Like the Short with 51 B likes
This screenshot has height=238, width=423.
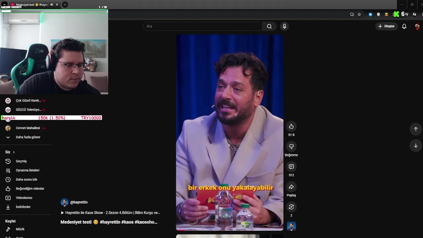coord(291,126)
